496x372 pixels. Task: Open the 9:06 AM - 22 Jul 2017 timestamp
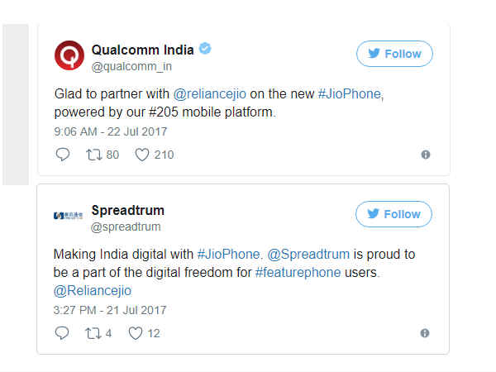coord(110,131)
